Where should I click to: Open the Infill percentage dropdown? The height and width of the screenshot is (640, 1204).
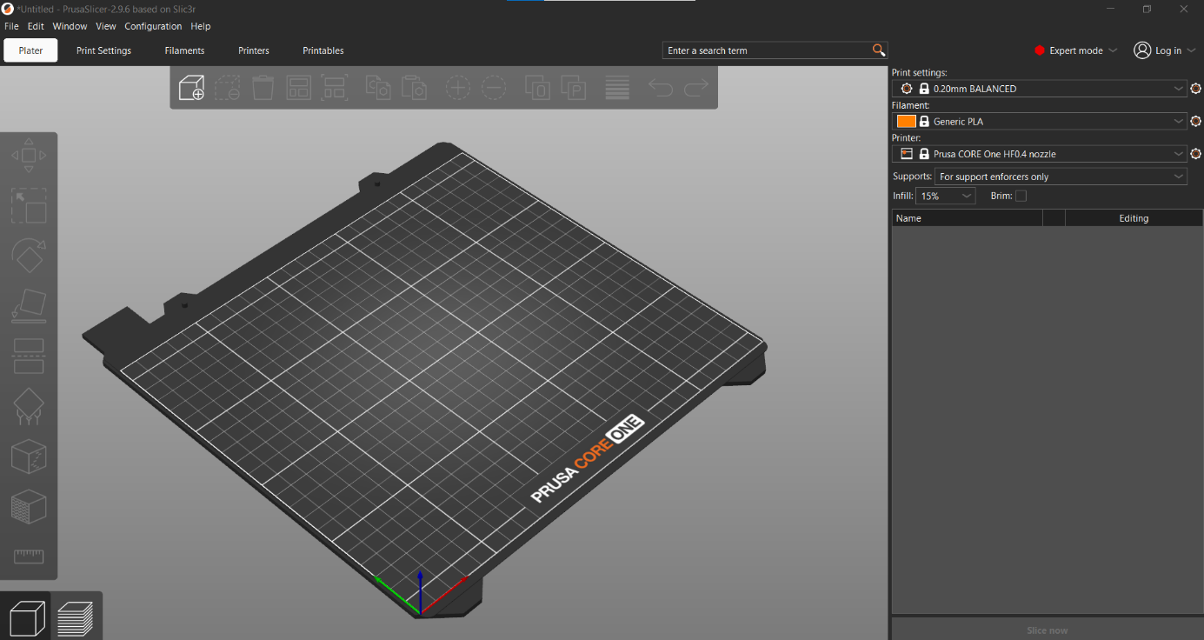[947, 197]
